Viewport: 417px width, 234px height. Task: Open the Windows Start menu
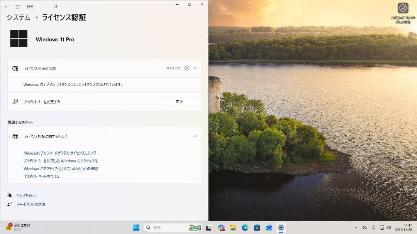136,227
